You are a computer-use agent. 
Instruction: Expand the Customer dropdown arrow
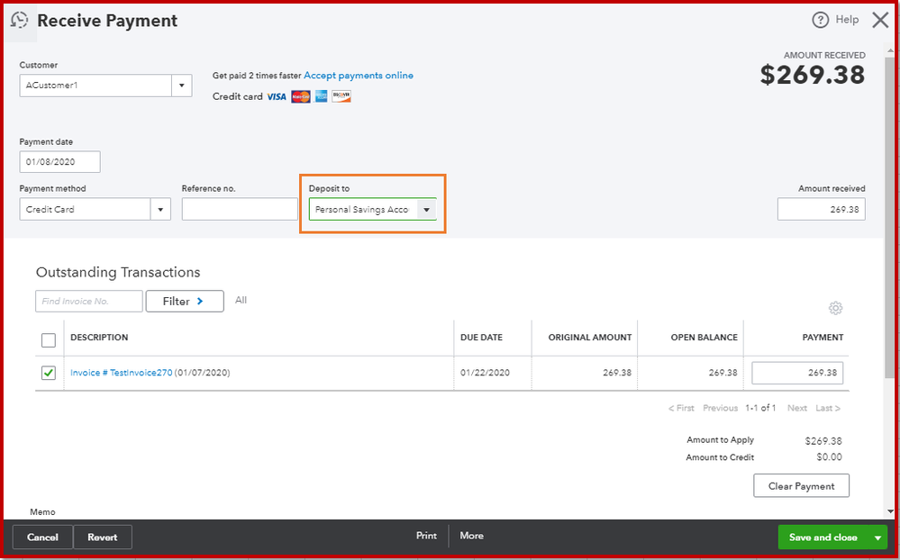pos(181,86)
